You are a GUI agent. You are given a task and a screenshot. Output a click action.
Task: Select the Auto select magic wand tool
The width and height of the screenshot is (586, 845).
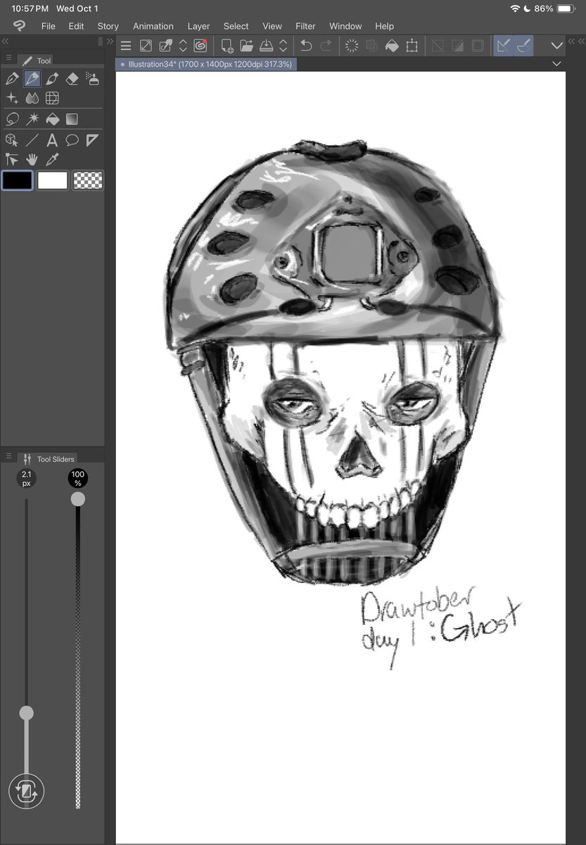point(32,119)
